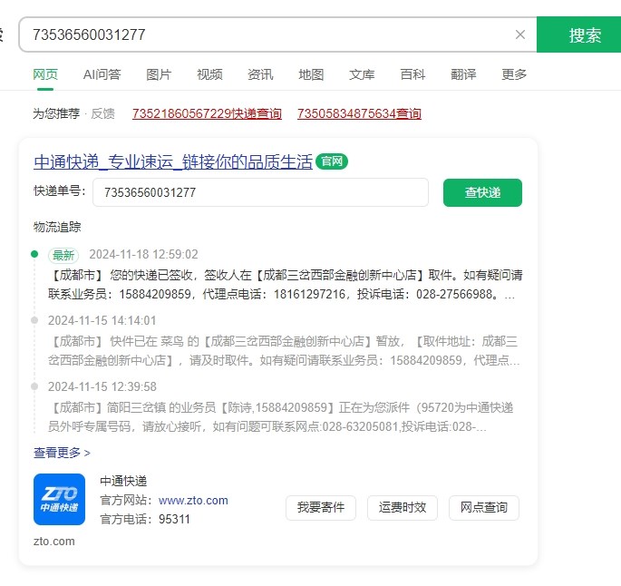
Task: Switch to the AI问答 tab
Action: [102, 74]
